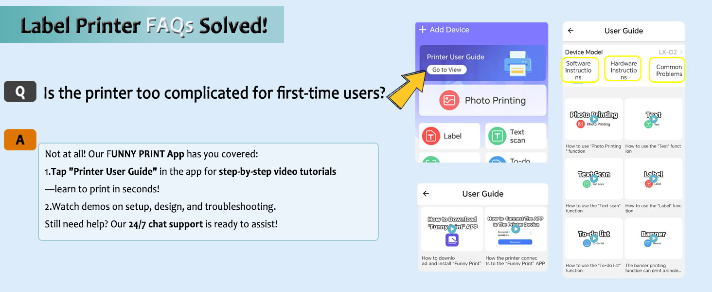Select 'The banner printing function' caption

(x=653, y=268)
